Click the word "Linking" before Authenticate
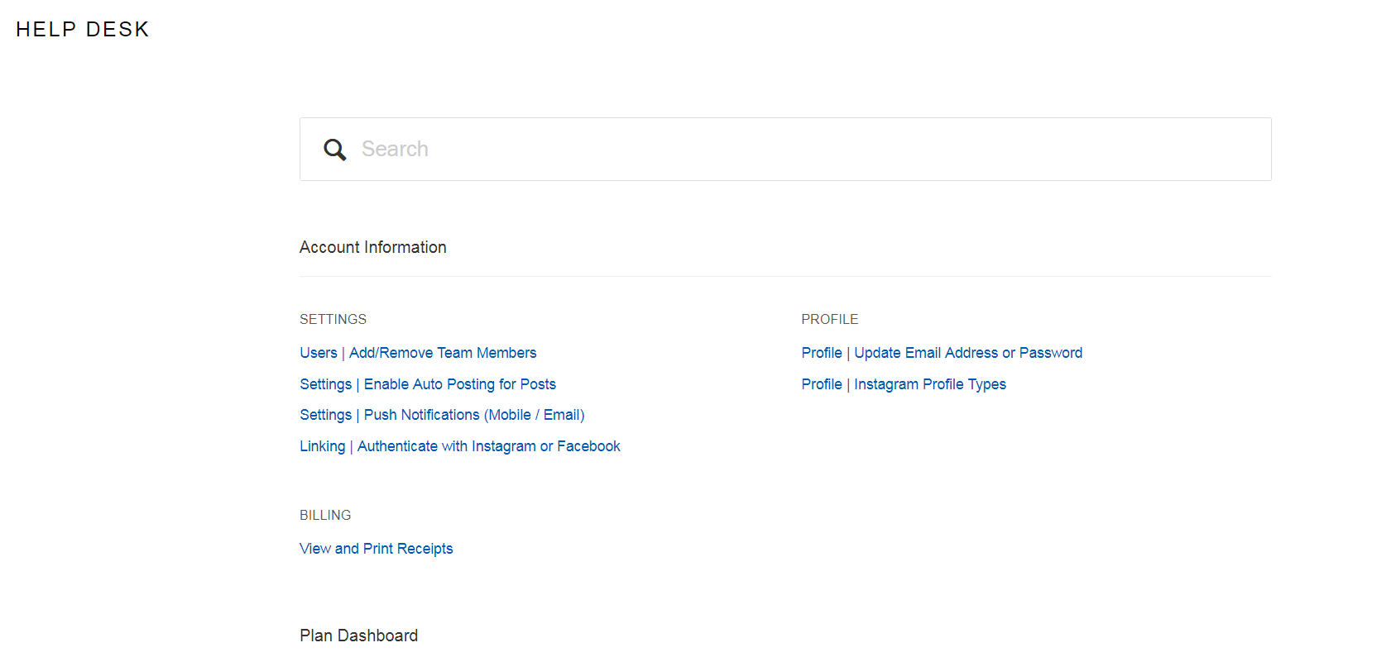1396x657 pixels. pos(322,446)
